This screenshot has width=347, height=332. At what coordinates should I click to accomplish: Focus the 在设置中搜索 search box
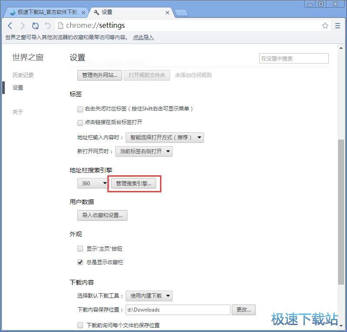click(294, 58)
